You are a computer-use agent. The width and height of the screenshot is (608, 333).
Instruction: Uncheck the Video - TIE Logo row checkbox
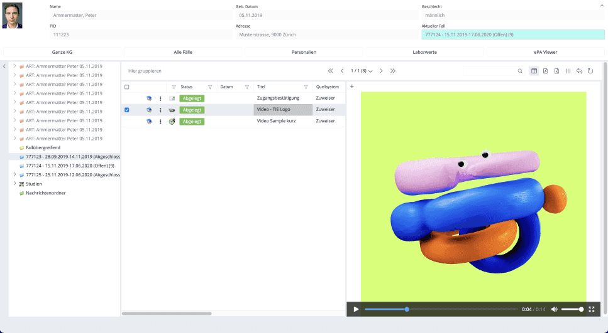[127, 110]
